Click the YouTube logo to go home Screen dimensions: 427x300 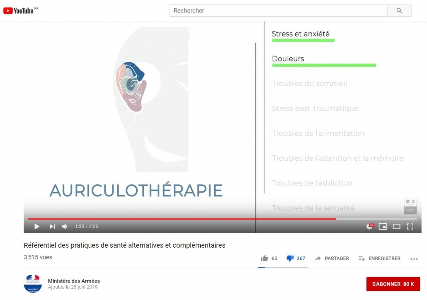pyautogui.click(x=19, y=11)
